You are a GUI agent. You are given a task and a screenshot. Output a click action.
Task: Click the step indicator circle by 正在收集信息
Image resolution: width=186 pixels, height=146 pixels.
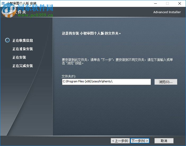click(7, 40)
